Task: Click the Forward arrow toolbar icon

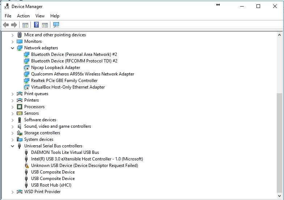Action: pos(14,25)
